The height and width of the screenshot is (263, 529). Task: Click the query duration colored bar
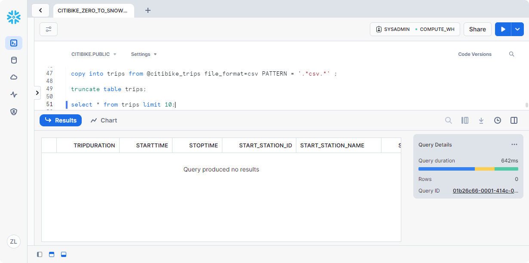[x=468, y=169]
